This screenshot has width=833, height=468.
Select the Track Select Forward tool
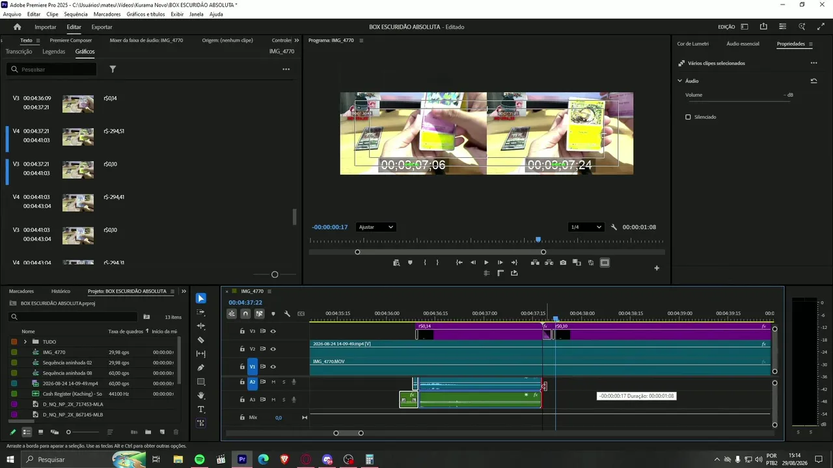pos(201,312)
